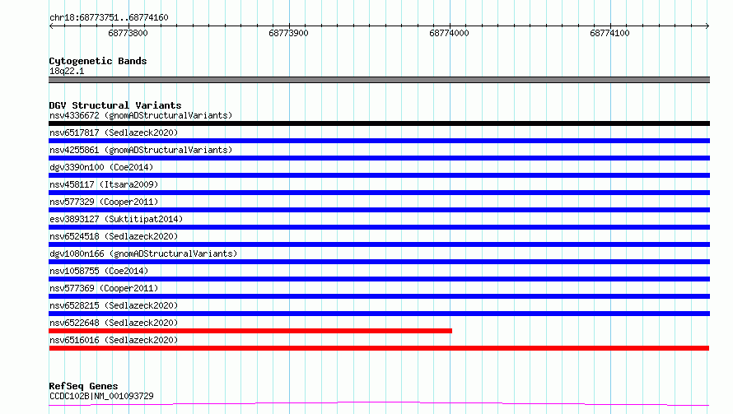
Task: Select the nsv6528215 Sedlazeck2020 label
Action: pyautogui.click(x=114, y=305)
